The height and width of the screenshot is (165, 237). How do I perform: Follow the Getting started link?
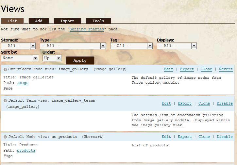pyautogui.click(x=87, y=29)
